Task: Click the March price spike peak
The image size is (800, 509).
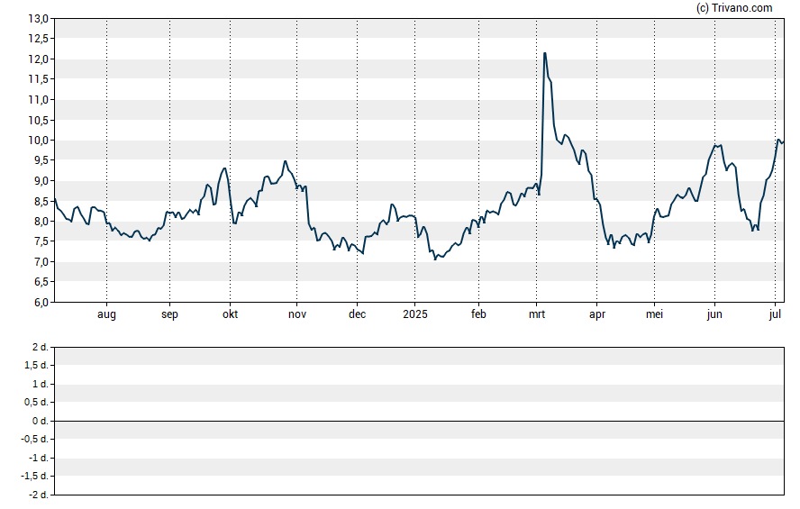Action: click(545, 53)
